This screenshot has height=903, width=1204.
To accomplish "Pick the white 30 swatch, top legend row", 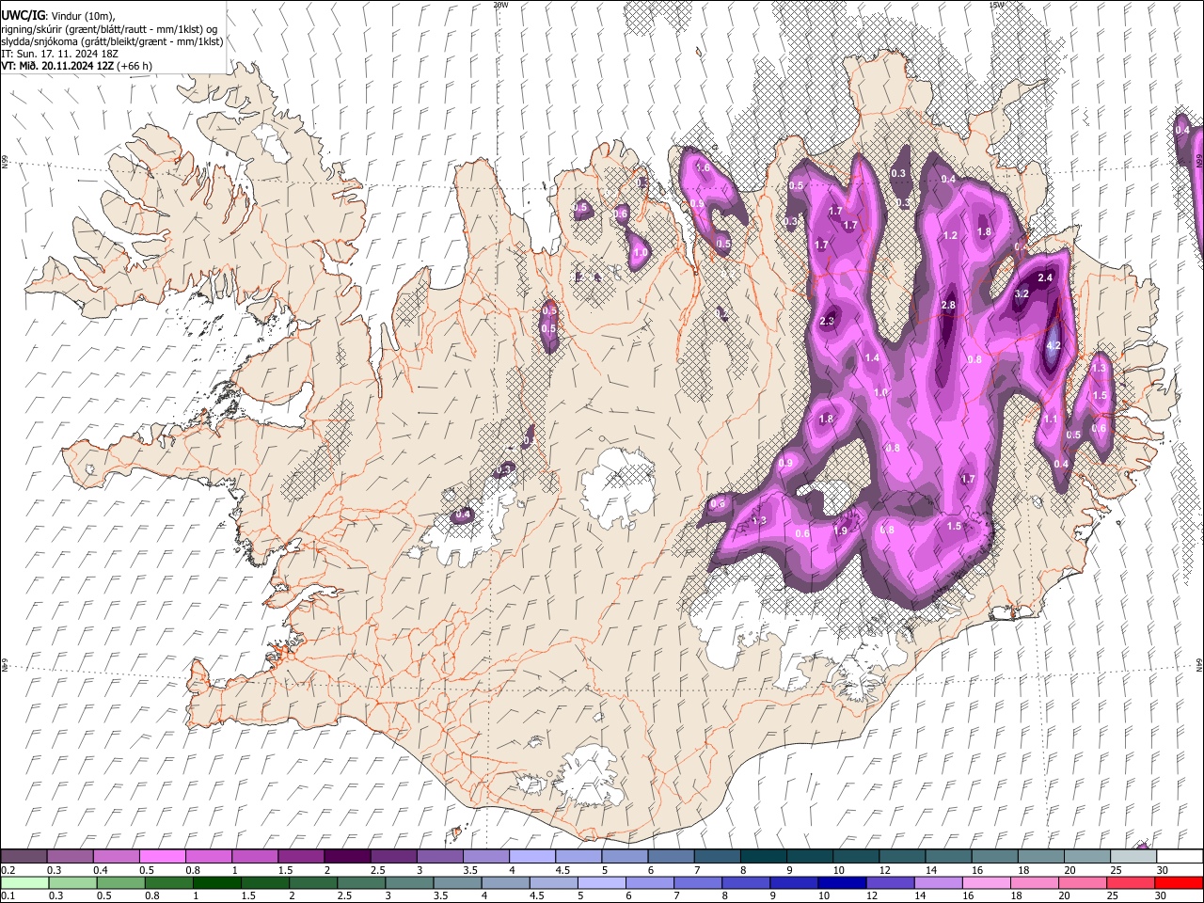I will [1180, 856].
